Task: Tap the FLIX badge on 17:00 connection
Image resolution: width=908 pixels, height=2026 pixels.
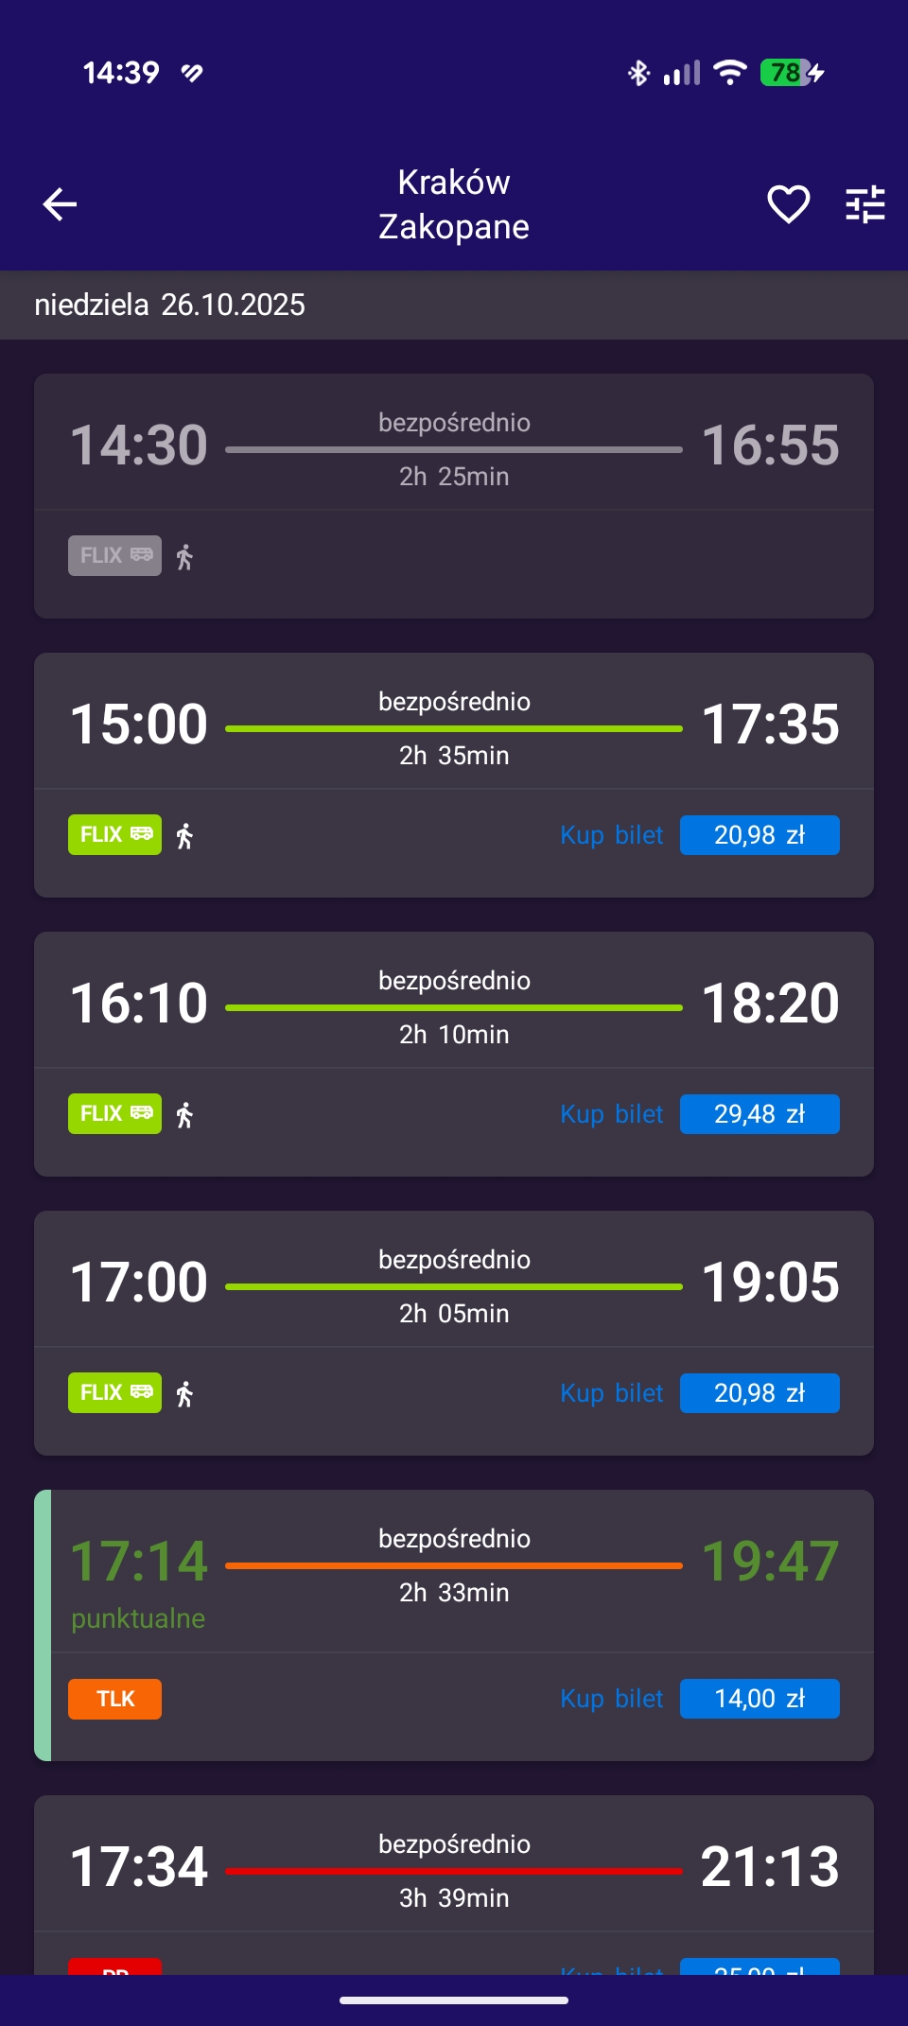Action: click(114, 1392)
